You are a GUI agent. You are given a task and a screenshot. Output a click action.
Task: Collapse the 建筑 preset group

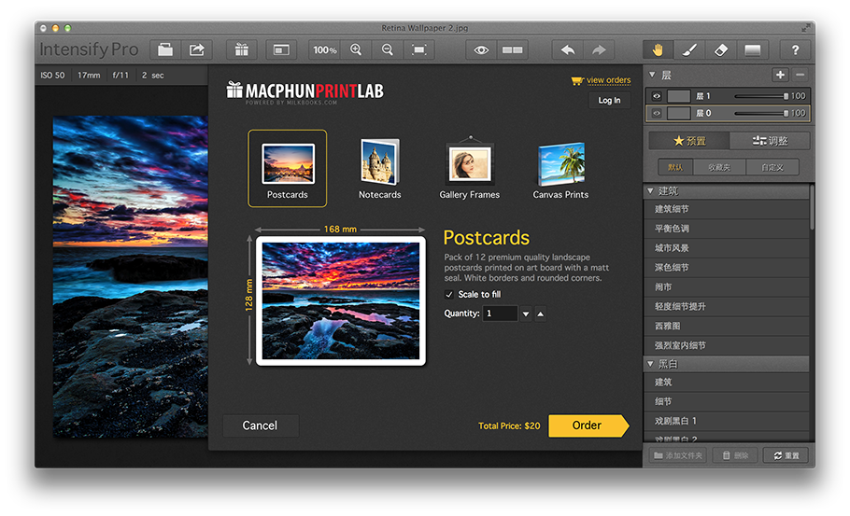pos(650,190)
